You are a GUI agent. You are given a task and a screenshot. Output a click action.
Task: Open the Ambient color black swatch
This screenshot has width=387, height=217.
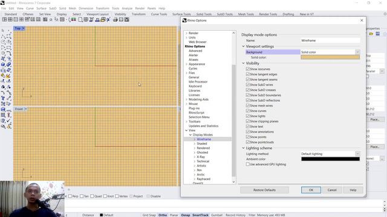tap(330, 159)
